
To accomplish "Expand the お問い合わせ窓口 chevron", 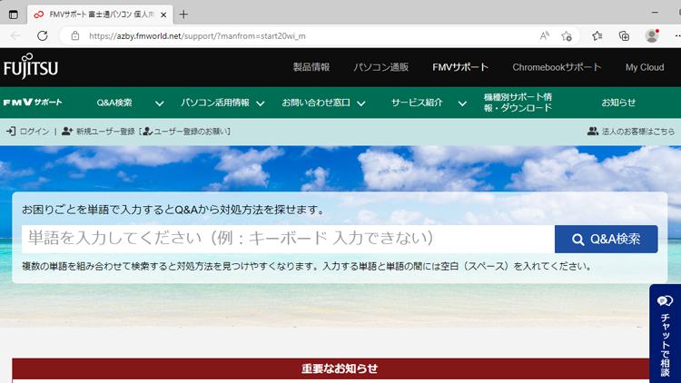I will tap(360, 103).
